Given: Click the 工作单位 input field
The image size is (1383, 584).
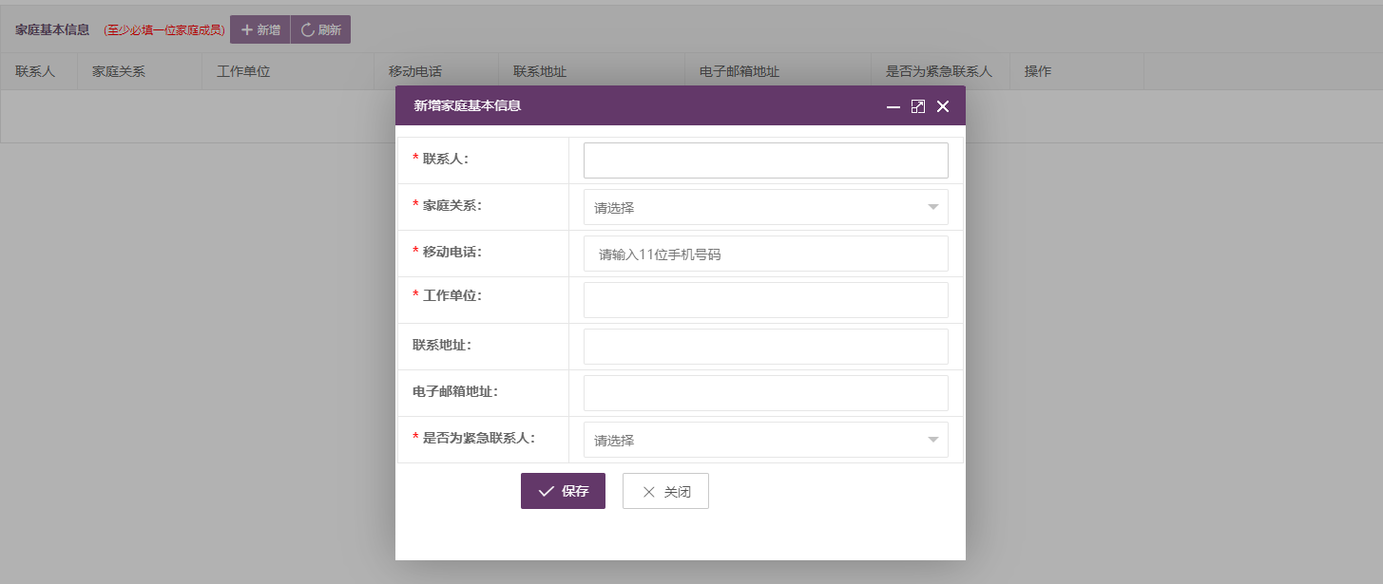Looking at the screenshot, I should click(x=765, y=300).
